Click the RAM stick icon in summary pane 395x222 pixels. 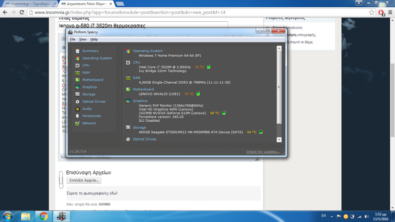(x=128, y=78)
